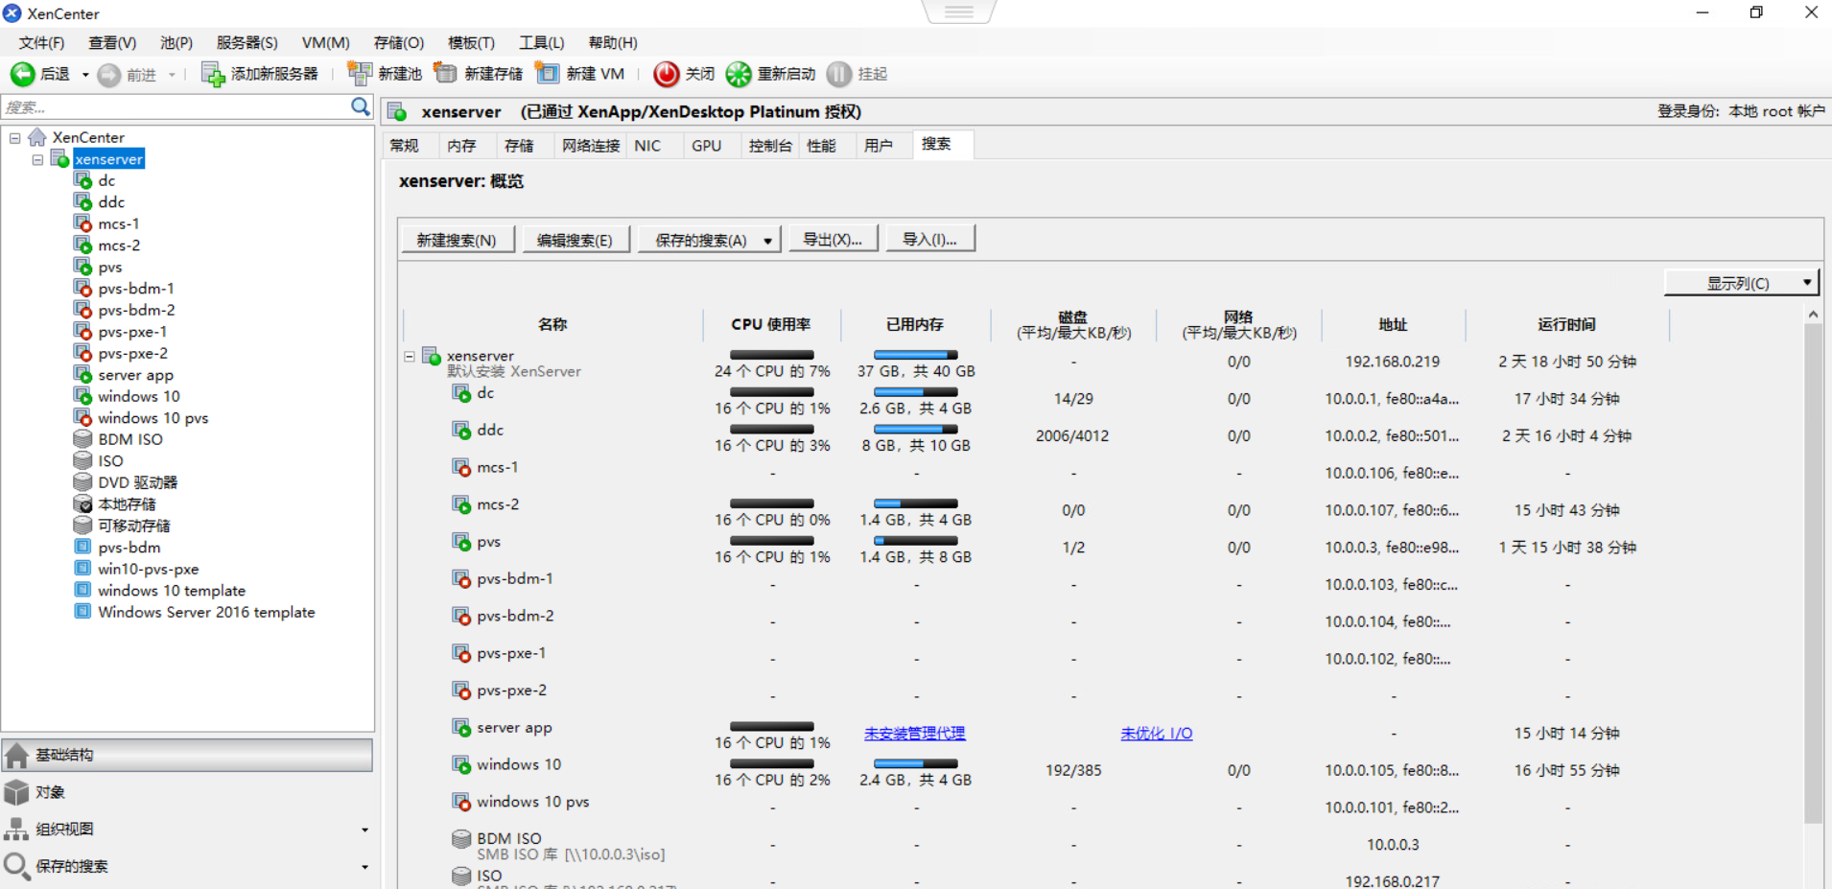Select the 本地存储 default storage icon

point(83,503)
